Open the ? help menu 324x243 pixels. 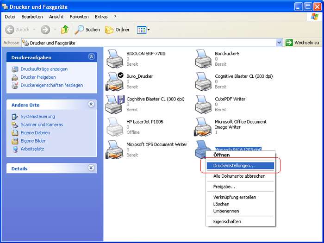[115, 17]
